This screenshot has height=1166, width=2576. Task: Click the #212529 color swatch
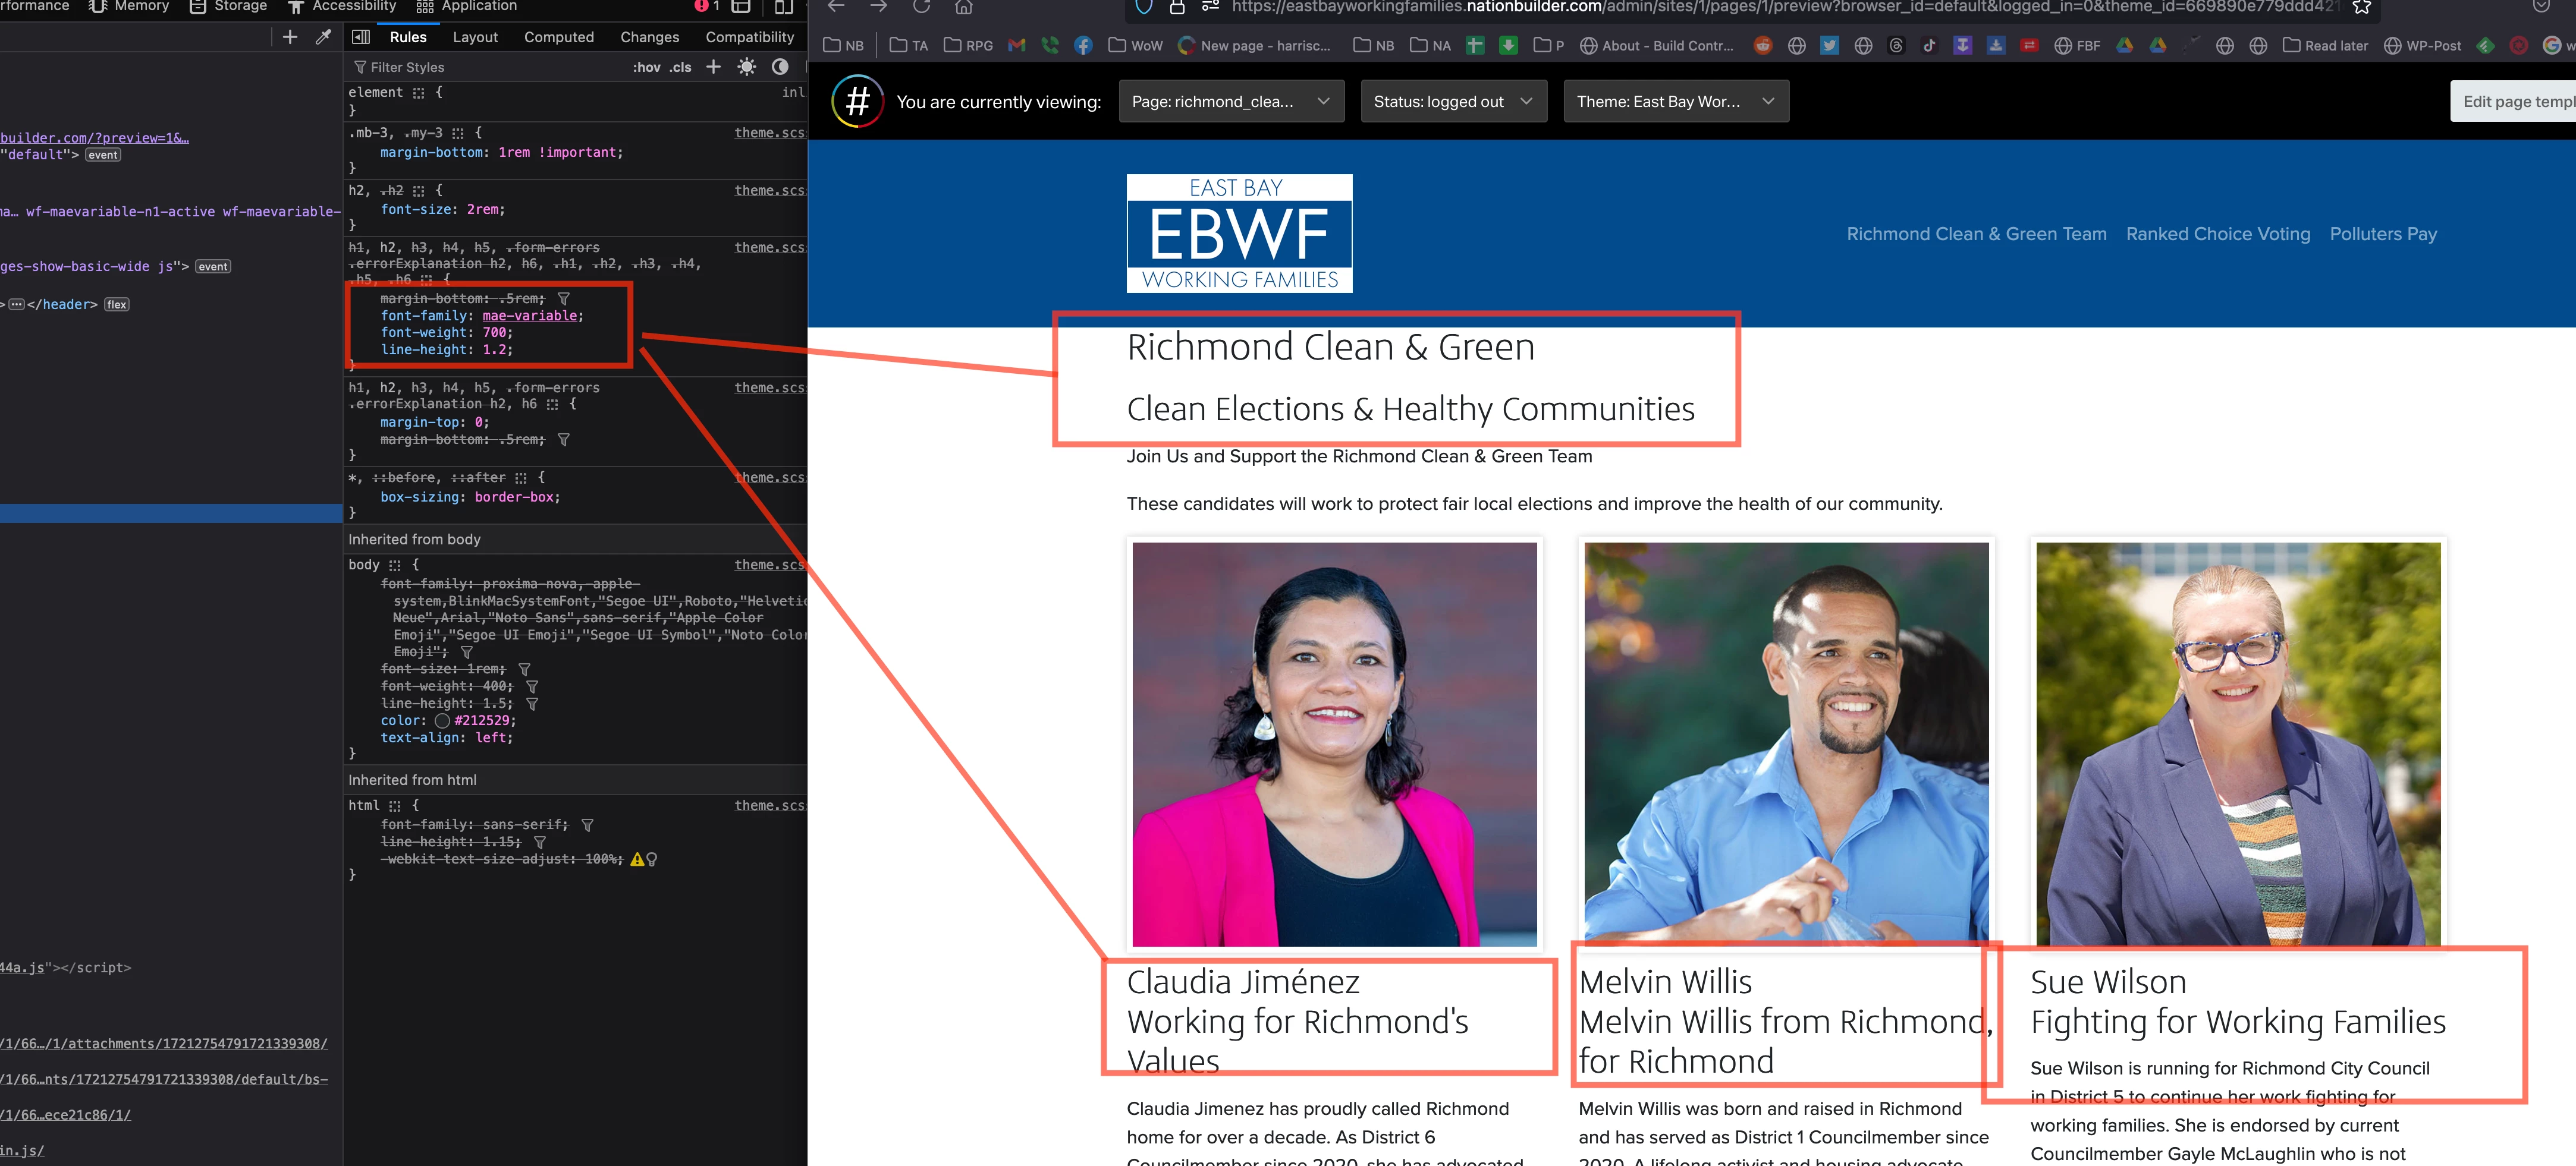(x=442, y=720)
